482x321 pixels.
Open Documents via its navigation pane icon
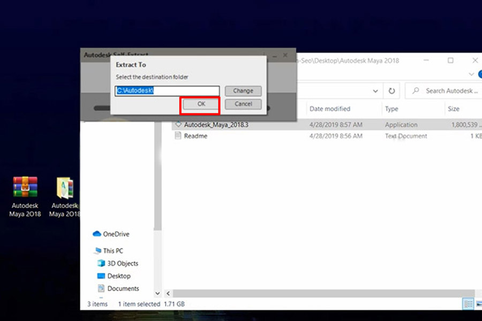coord(101,288)
